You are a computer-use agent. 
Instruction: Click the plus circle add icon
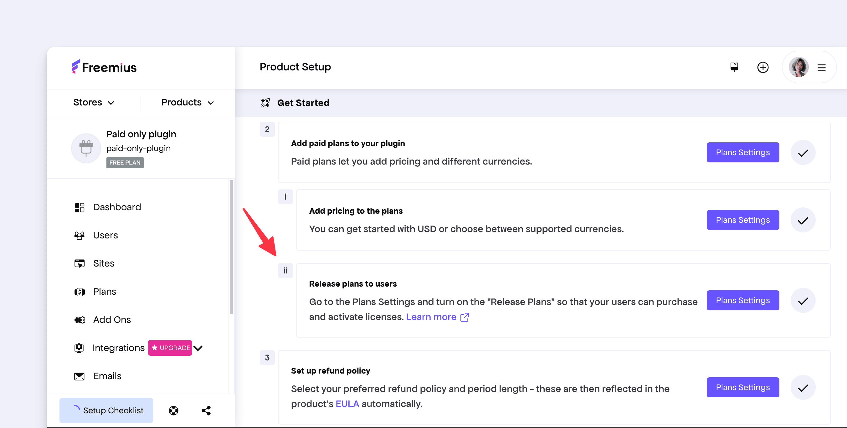[x=762, y=67]
